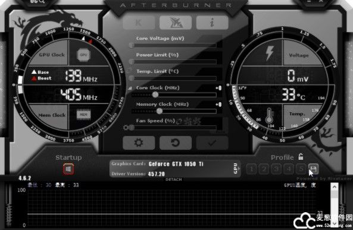Toggle apply at Windows startup button

68,169
